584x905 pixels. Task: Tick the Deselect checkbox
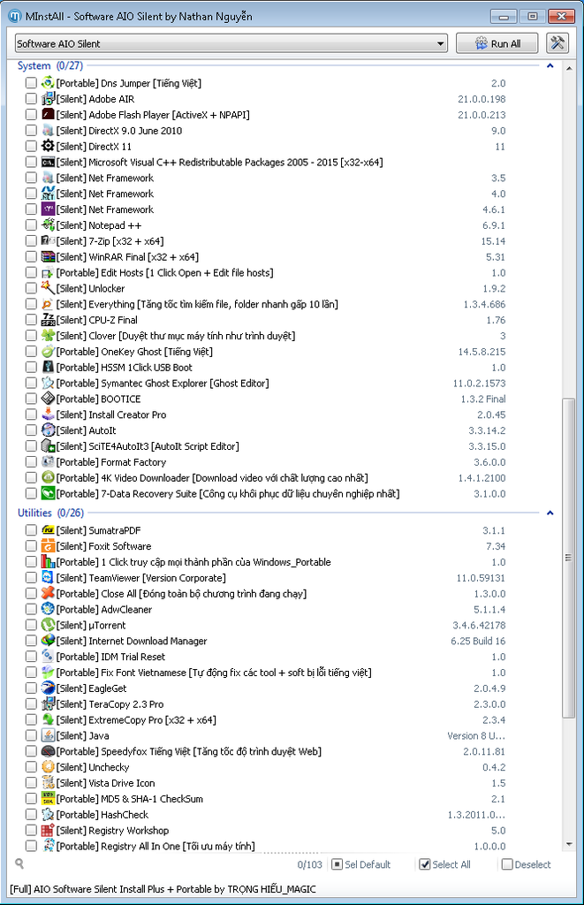point(507,864)
